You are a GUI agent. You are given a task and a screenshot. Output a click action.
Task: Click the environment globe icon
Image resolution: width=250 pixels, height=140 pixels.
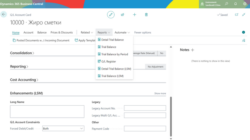[202, 4]
